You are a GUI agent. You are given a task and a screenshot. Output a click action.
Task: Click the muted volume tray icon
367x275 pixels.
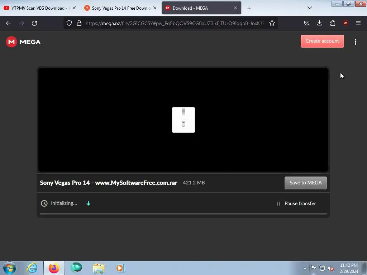pos(331,269)
